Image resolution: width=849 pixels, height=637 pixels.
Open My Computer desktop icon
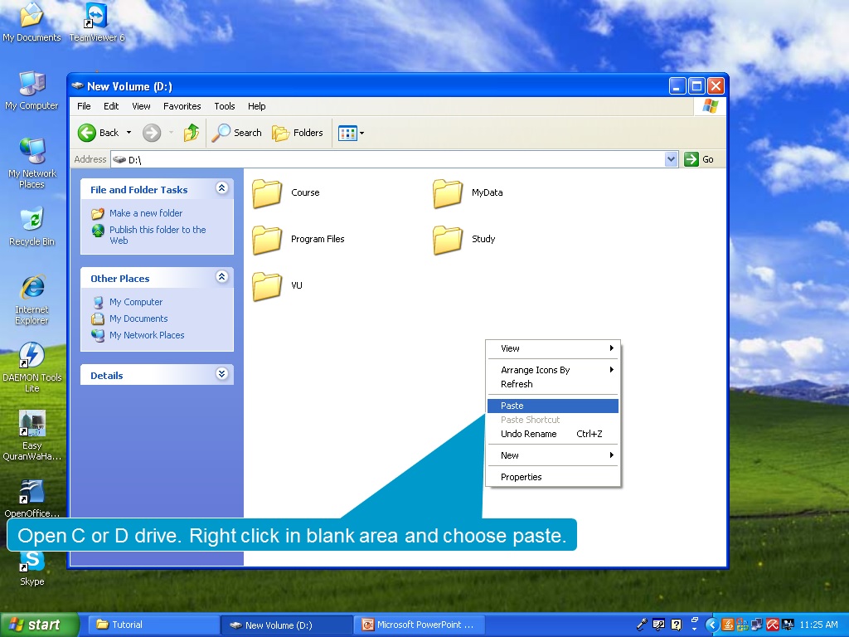pyautogui.click(x=32, y=90)
